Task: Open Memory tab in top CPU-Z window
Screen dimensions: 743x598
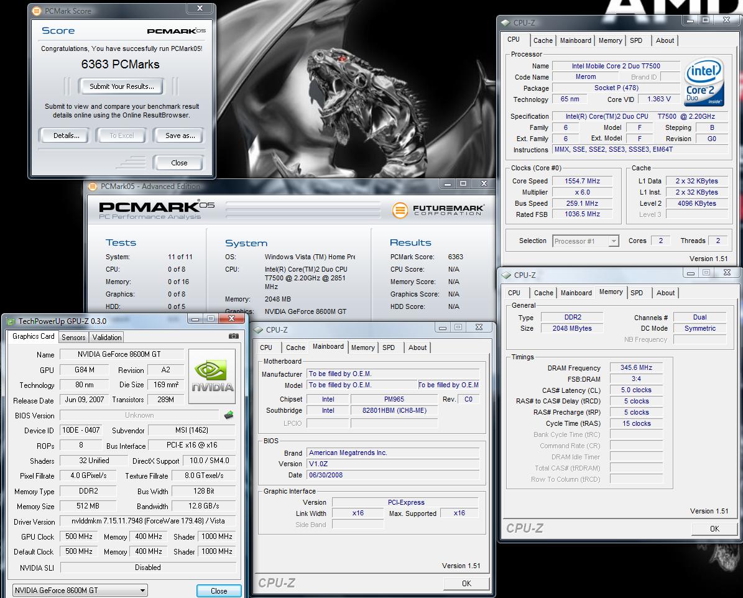Action: [610, 41]
